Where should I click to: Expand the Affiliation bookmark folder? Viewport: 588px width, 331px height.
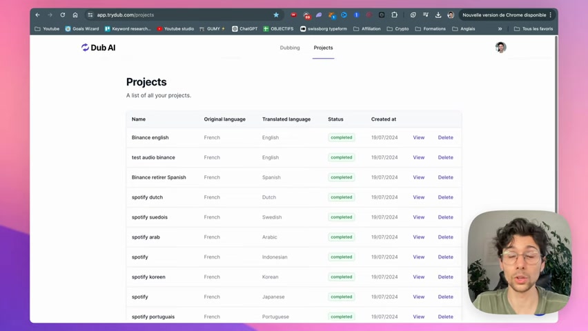[x=366, y=29]
